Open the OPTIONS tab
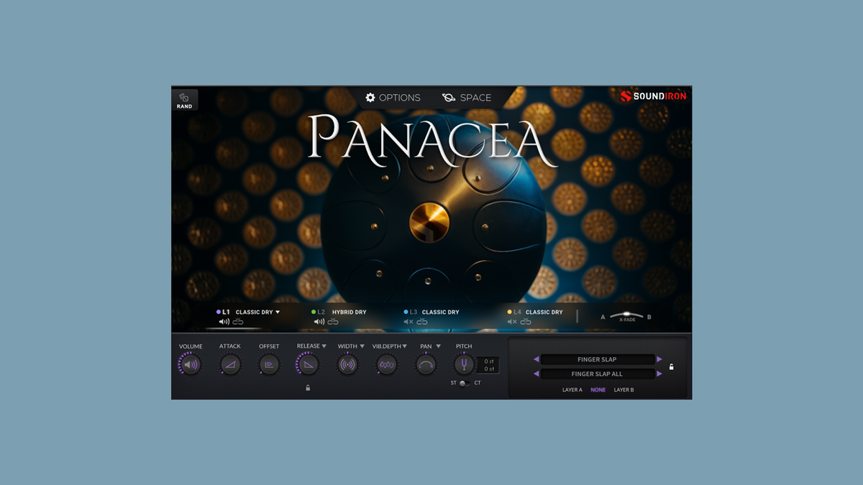Screen dimensions: 863x485 393,98
